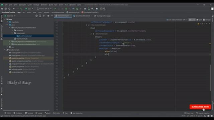Screen dimensions: 214x120
Task: Click the SDK Manager icon in the toolbar
Action: coord(92,9)
